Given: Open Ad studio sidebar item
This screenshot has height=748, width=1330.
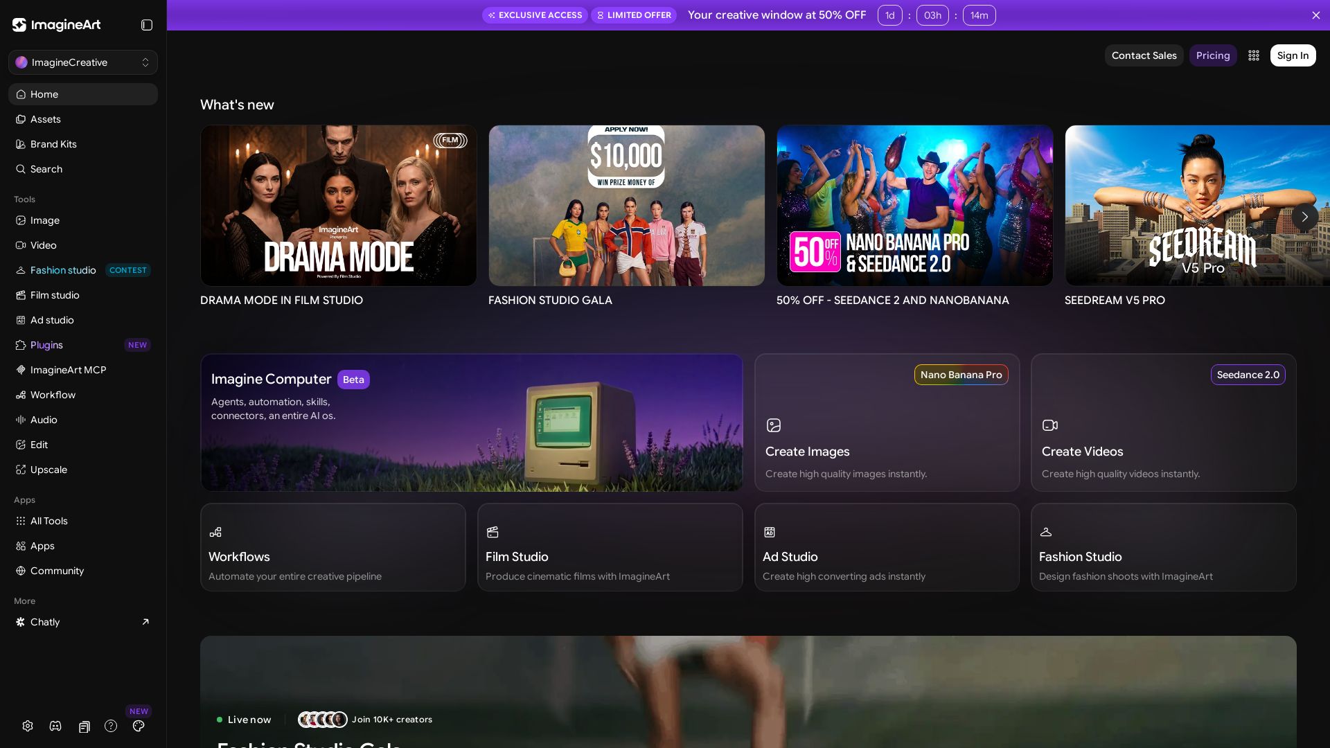Looking at the screenshot, I should coord(83,320).
